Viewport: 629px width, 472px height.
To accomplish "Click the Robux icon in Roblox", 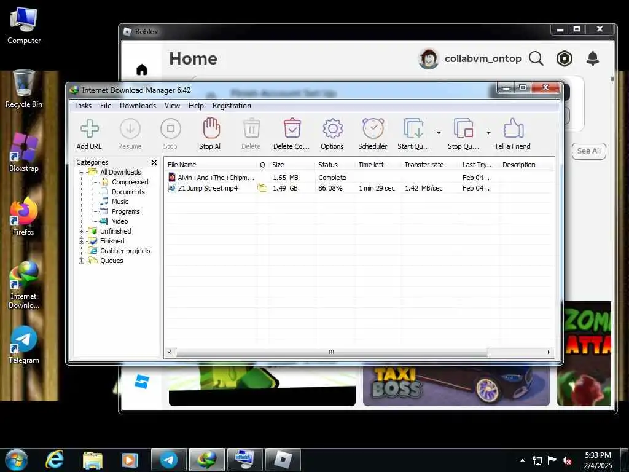I will [565, 58].
